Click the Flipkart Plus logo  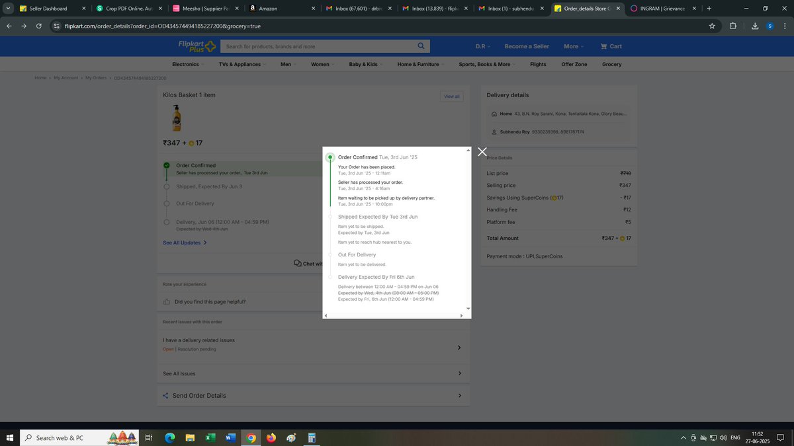click(x=197, y=46)
